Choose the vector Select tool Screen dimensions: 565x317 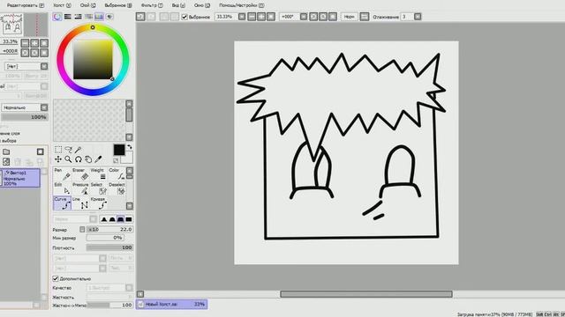point(98,188)
